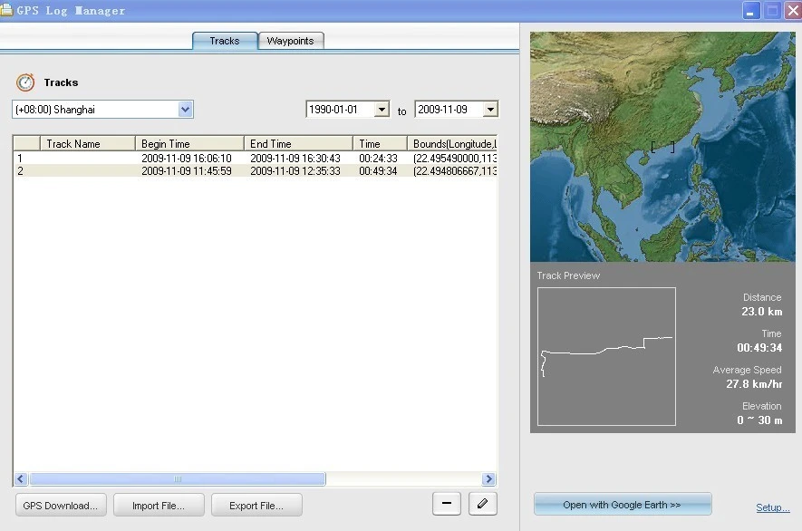Click the scroll right arrow
Image resolution: width=802 pixels, height=531 pixels.
click(x=488, y=478)
